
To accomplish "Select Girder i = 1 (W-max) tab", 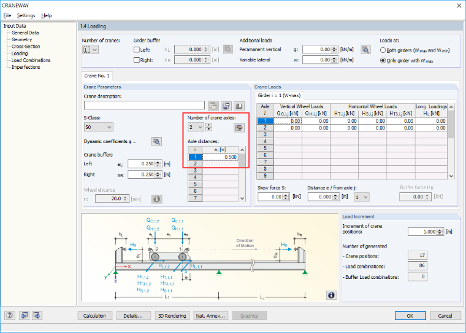I will tap(279, 95).
